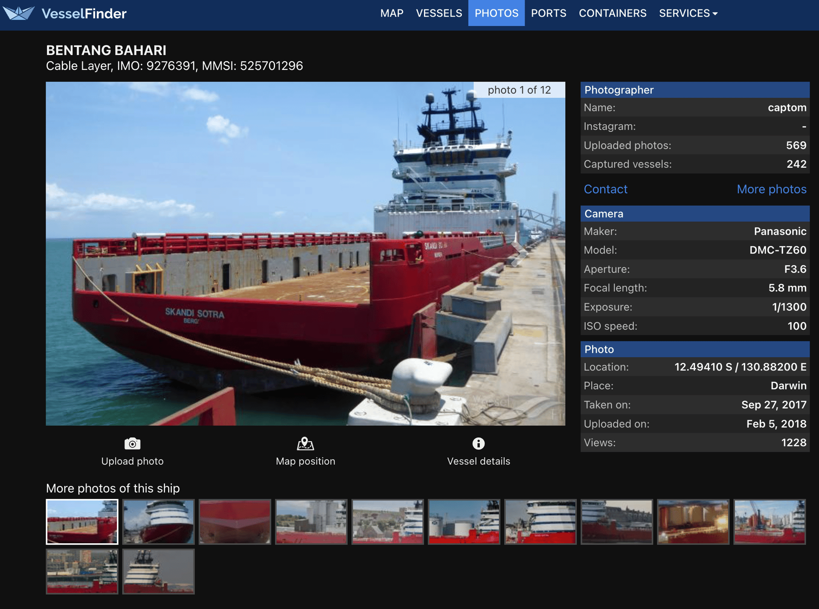This screenshot has height=609, width=819.
Task: Click the Upload photo label
Action: pos(132,461)
